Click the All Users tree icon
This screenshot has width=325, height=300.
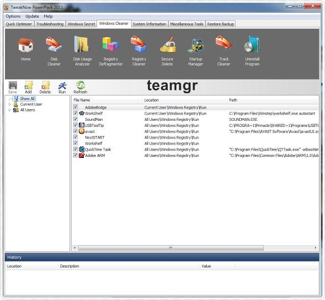(x=16, y=110)
